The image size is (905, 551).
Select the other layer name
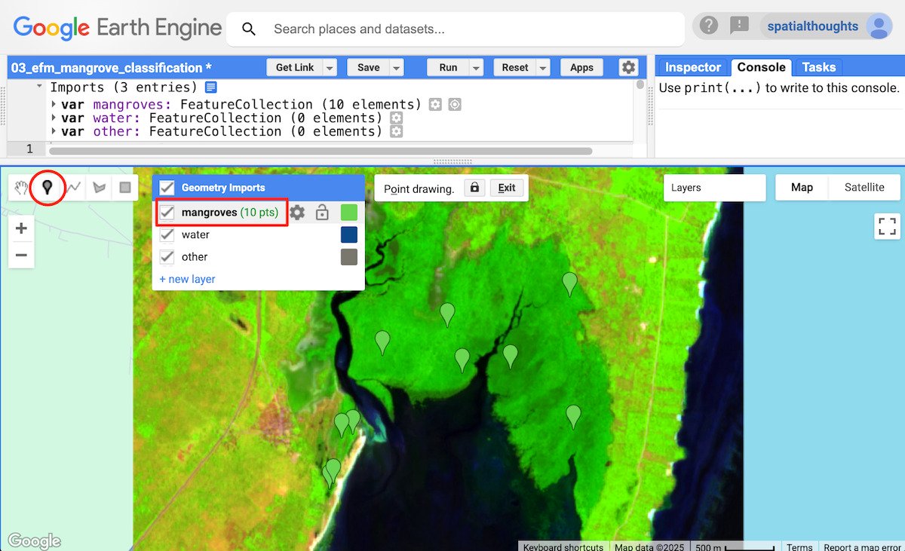pos(195,256)
